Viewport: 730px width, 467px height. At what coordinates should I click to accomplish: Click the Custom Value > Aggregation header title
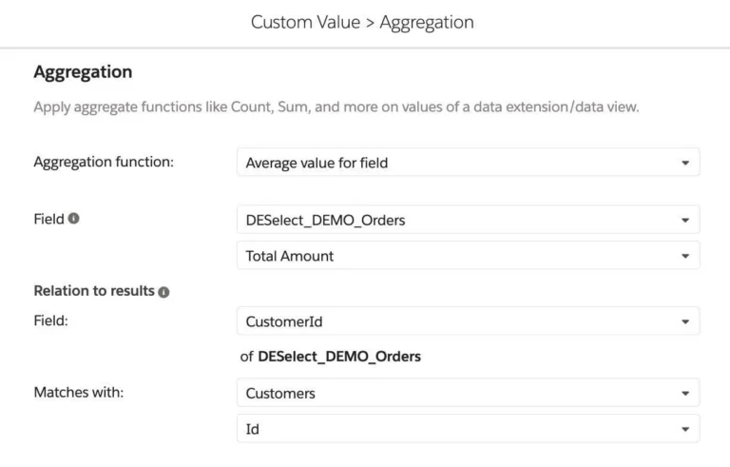[362, 22]
